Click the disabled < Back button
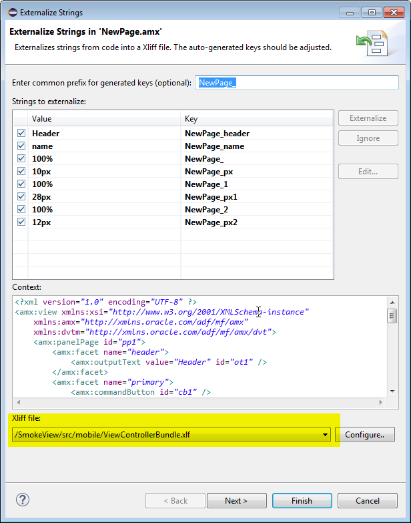Screen dimensions: 411x523 coord(175,501)
